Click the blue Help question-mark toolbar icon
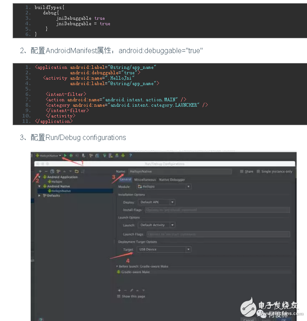This screenshot has width=307, height=321. (x=131, y=155)
